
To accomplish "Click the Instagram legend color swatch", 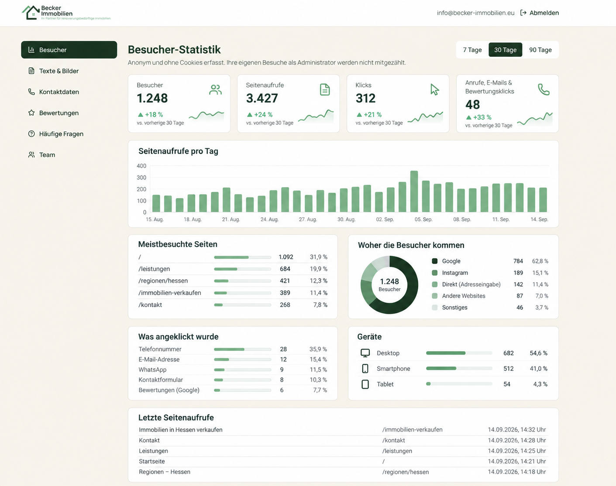I will click(x=435, y=273).
